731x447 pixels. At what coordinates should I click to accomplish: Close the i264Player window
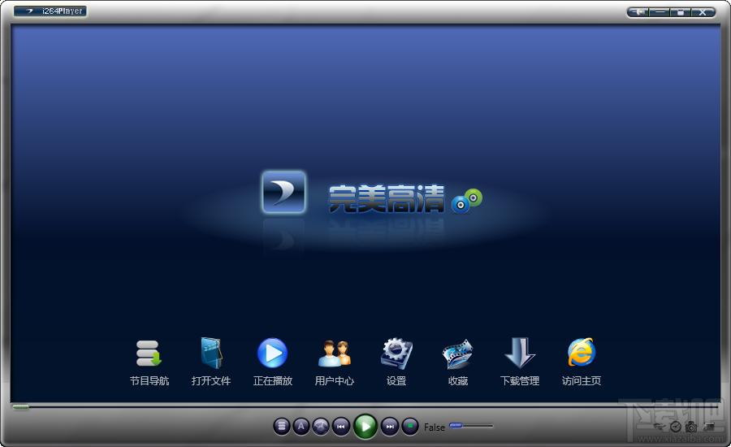point(702,12)
